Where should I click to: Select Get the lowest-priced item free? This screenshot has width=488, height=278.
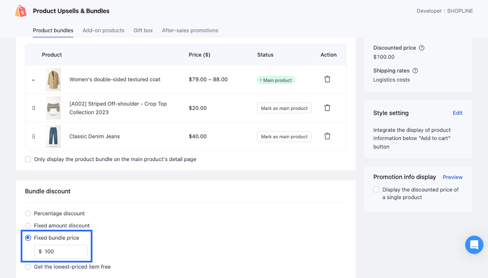[28, 267]
